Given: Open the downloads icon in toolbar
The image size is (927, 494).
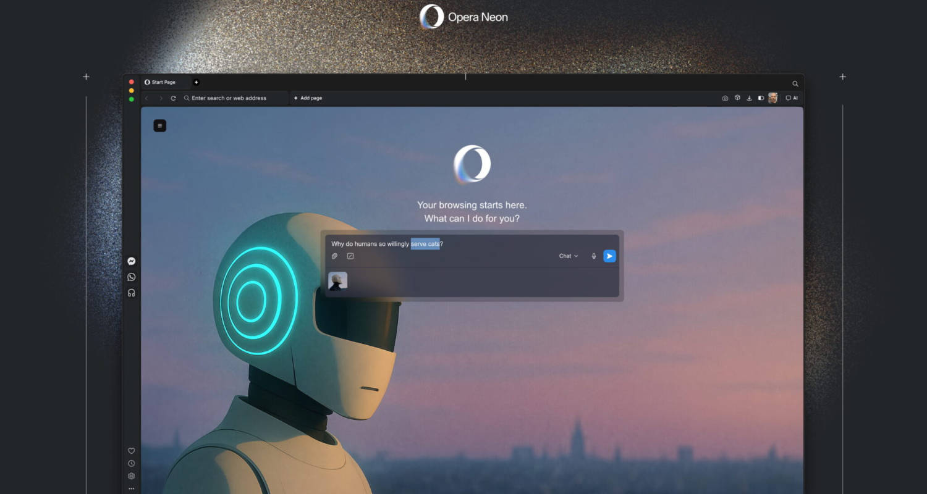Looking at the screenshot, I should [x=749, y=98].
